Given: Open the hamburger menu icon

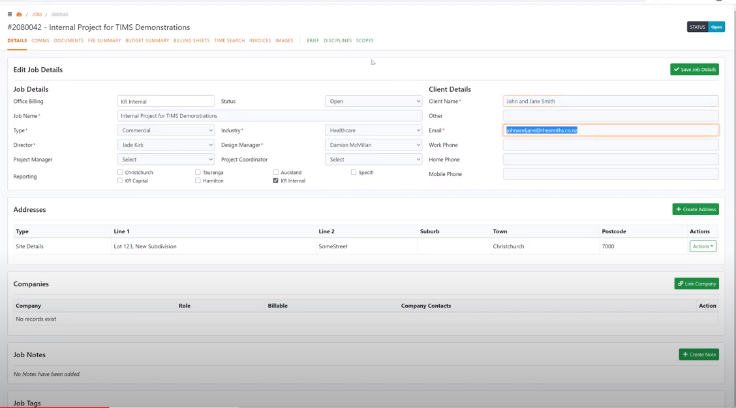Looking at the screenshot, I should (x=10, y=14).
